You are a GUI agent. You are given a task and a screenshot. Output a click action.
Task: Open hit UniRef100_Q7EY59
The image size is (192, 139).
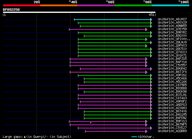[172, 29]
